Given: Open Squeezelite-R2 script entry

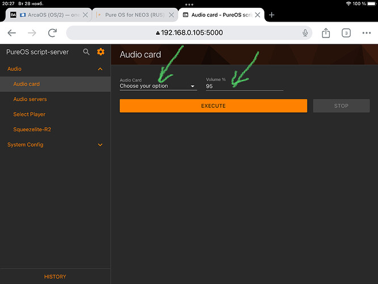Looking at the screenshot, I should (x=32, y=130).
